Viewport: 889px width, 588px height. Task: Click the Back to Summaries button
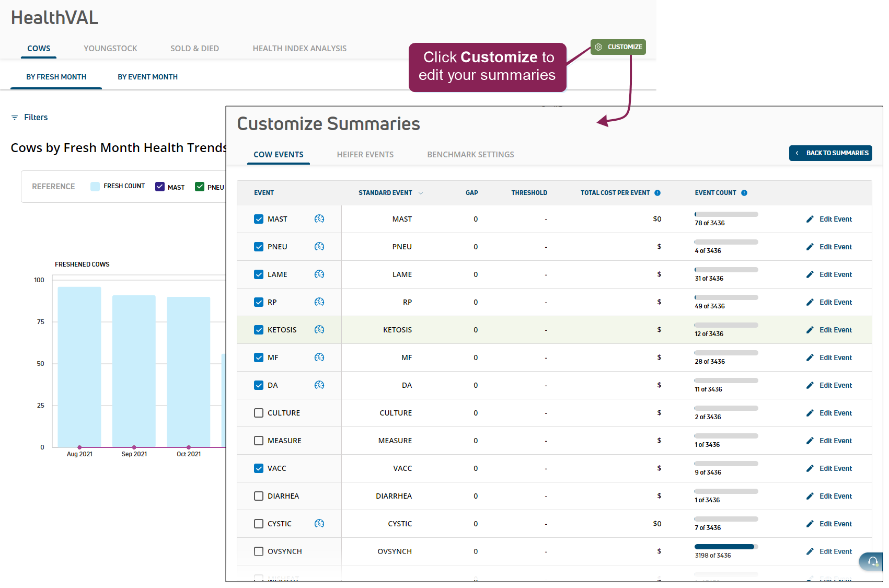point(830,153)
